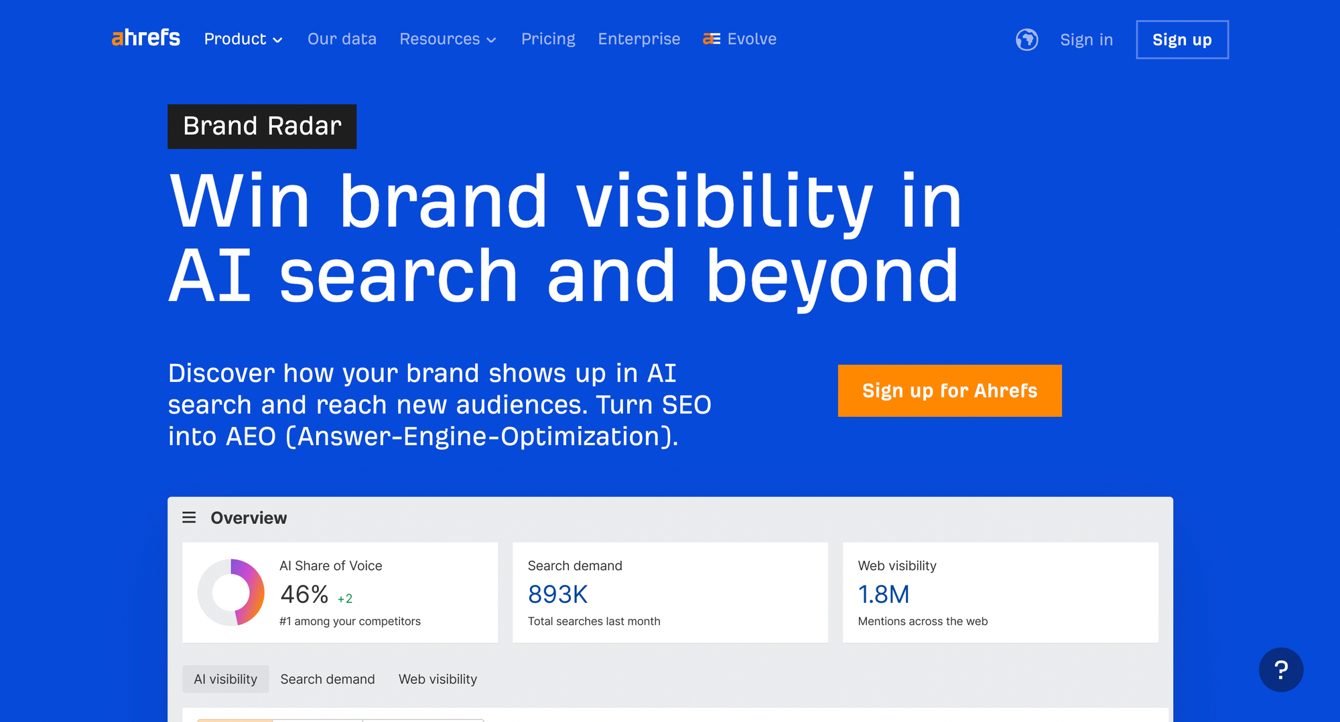Screen dimensions: 1340x722
Task: Click 'Total searches last month' text
Action: point(594,621)
